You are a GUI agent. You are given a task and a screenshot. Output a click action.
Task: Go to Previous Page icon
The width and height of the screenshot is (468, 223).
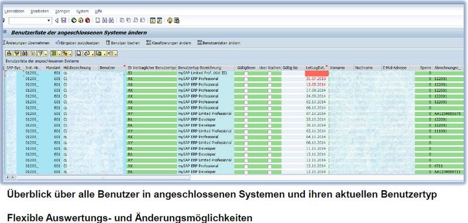(x=129, y=20)
